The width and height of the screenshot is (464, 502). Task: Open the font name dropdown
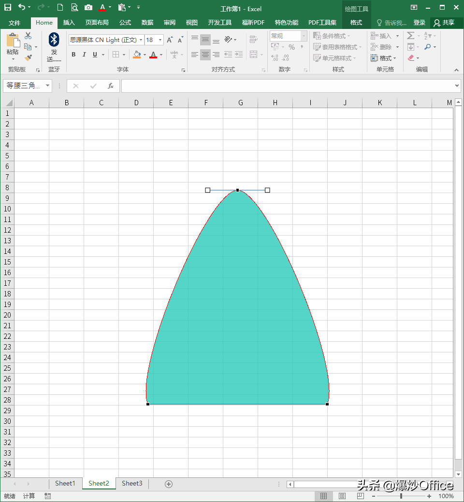tap(141, 40)
